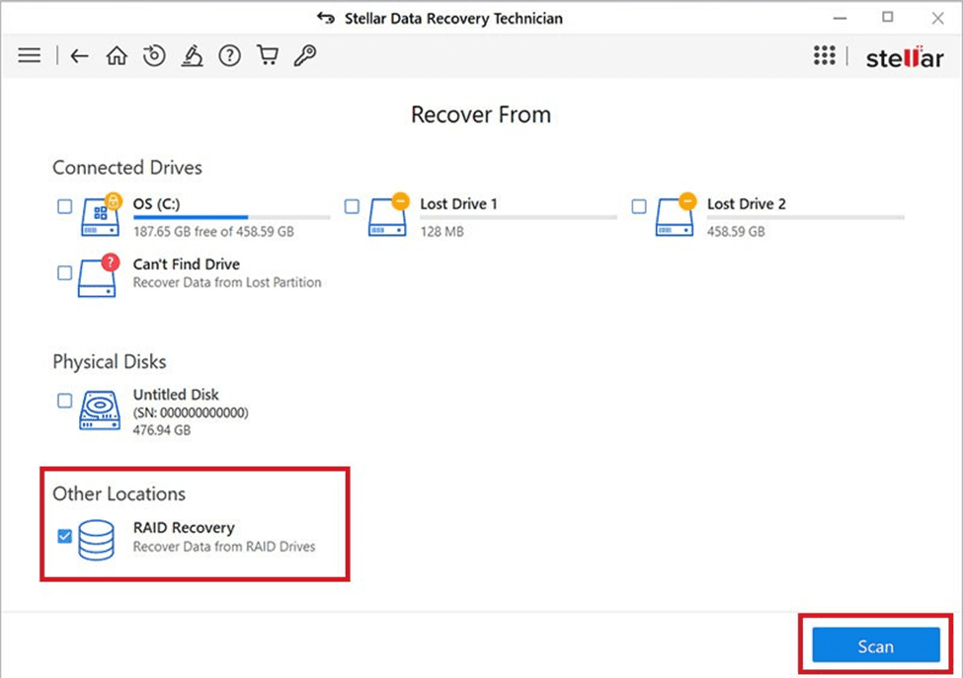
Task: Click the OS (C:) drive icon
Action: click(101, 215)
